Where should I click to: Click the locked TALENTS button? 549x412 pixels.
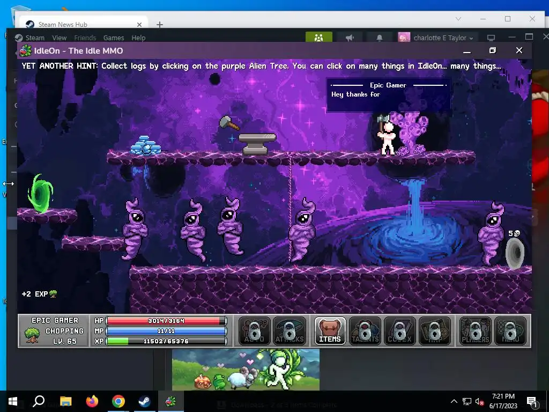click(x=365, y=331)
